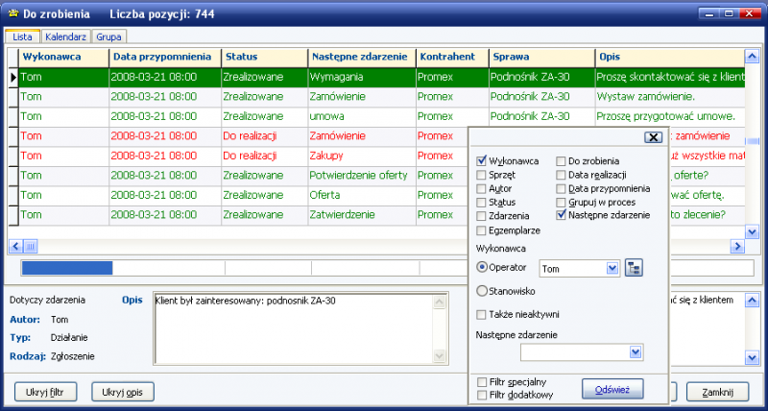Click grid horizontal scrollbar left arrow
The image size is (768, 411).
[x=14, y=246]
